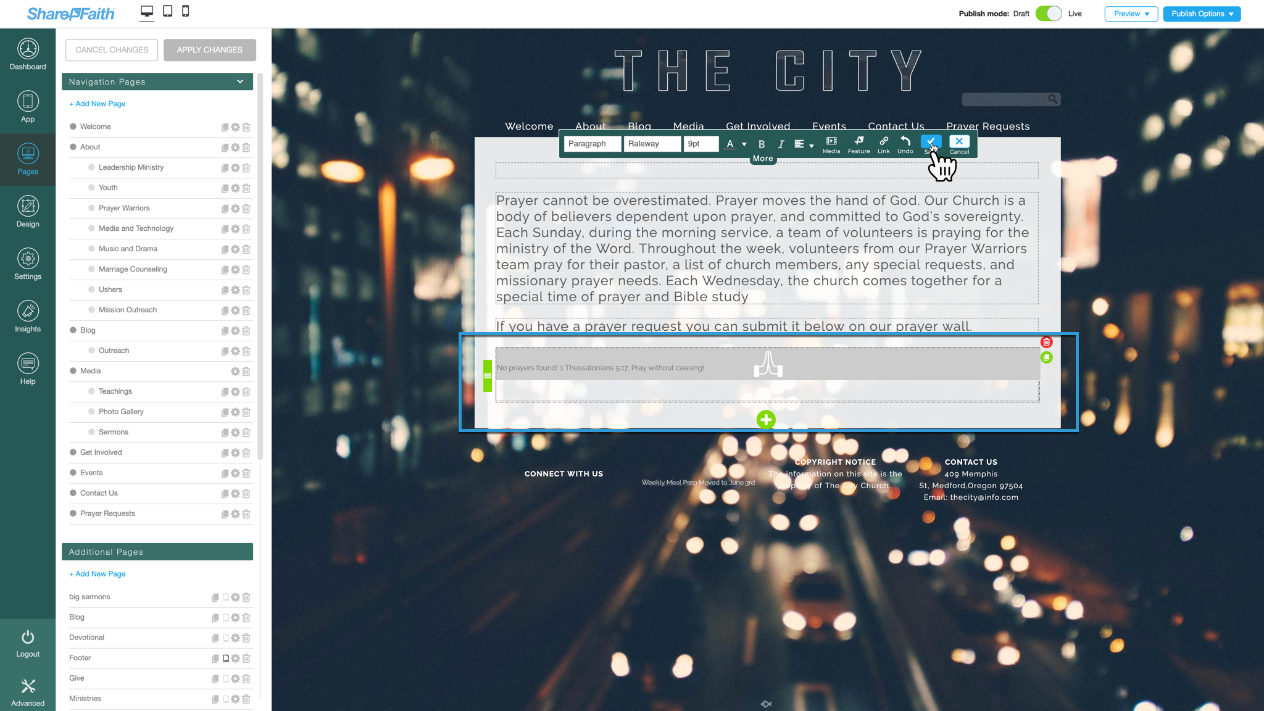The height and width of the screenshot is (711, 1264).
Task: Duplicate the prayer wall block
Action: point(1046,357)
